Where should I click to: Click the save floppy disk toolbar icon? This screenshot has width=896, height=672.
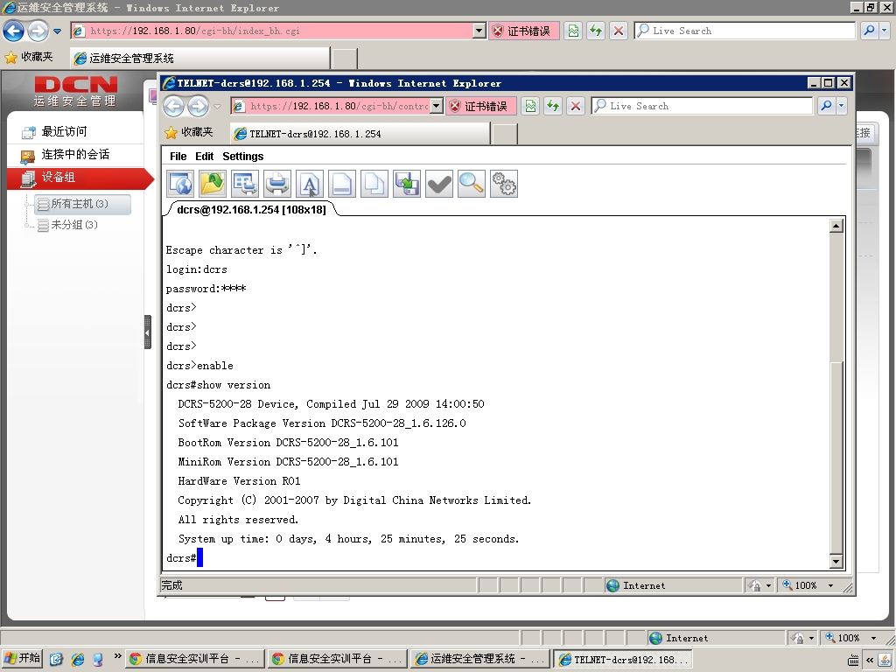[x=407, y=184]
